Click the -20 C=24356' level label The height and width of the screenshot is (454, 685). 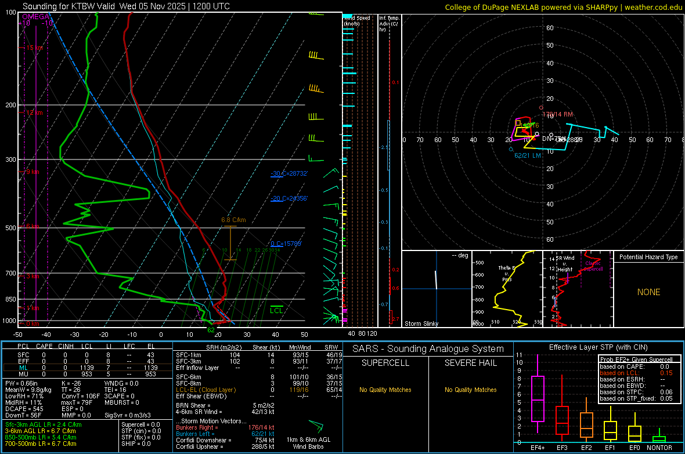click(x=289, y=198)
